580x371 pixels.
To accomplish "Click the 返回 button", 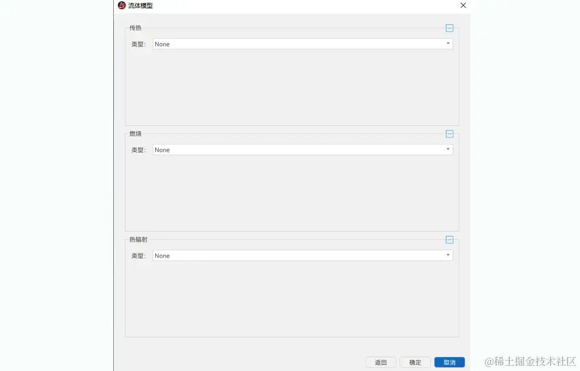I will (x=381, y=362).
